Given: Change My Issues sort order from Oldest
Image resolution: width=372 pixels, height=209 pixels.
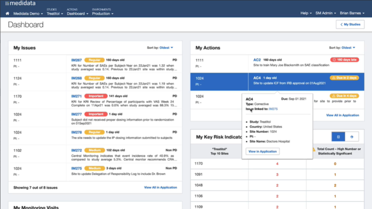Looking at the screenshot, I should [166, 47].
